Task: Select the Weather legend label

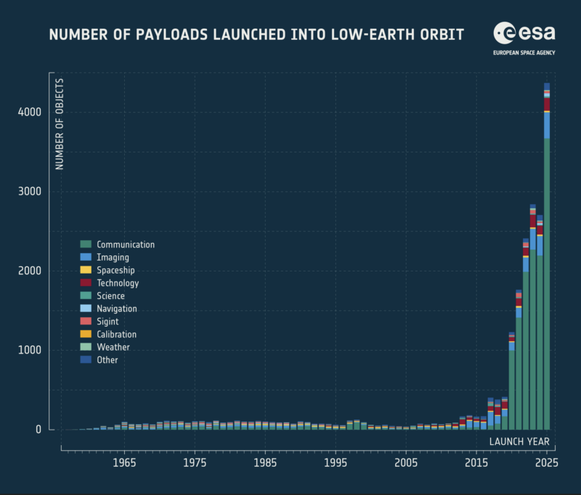Action: (x=113, y=347)
